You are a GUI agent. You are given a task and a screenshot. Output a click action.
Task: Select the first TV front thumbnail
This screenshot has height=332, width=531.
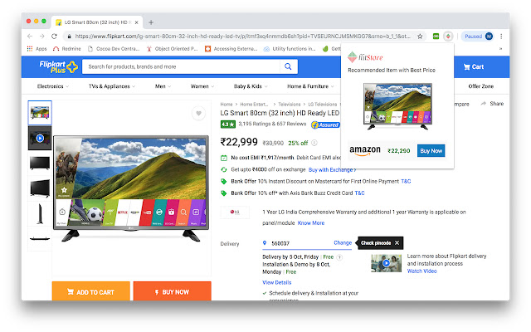tap(40, 113)
